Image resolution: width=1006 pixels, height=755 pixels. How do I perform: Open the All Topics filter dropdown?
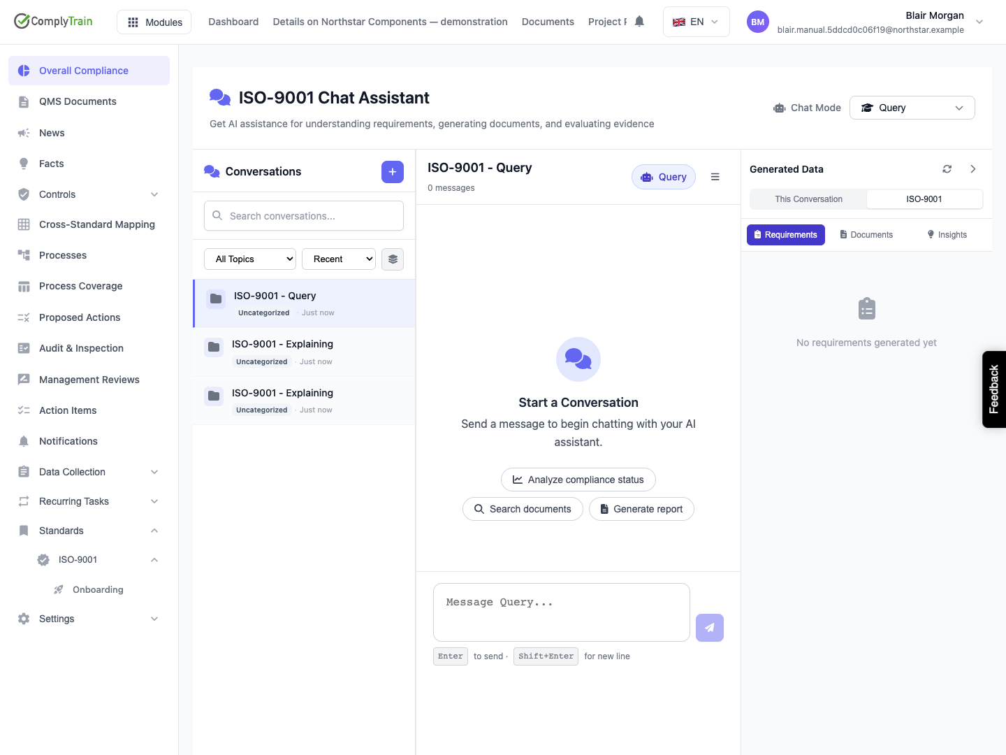pyautogui.click(x=250, y=259)
